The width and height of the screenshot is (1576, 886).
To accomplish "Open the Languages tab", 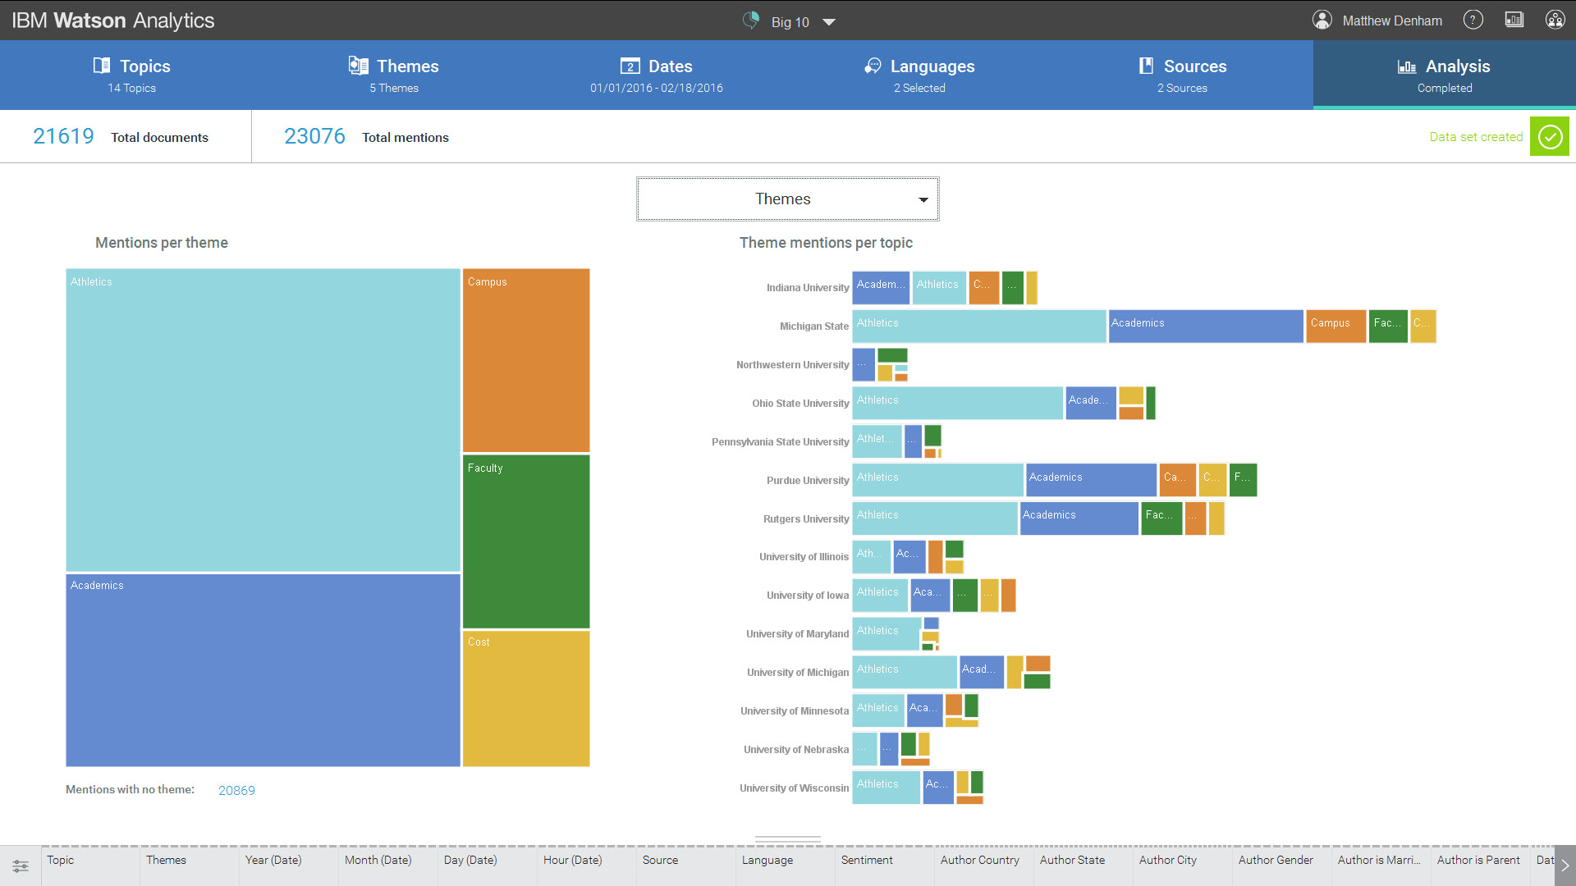I will click(919, 75).
